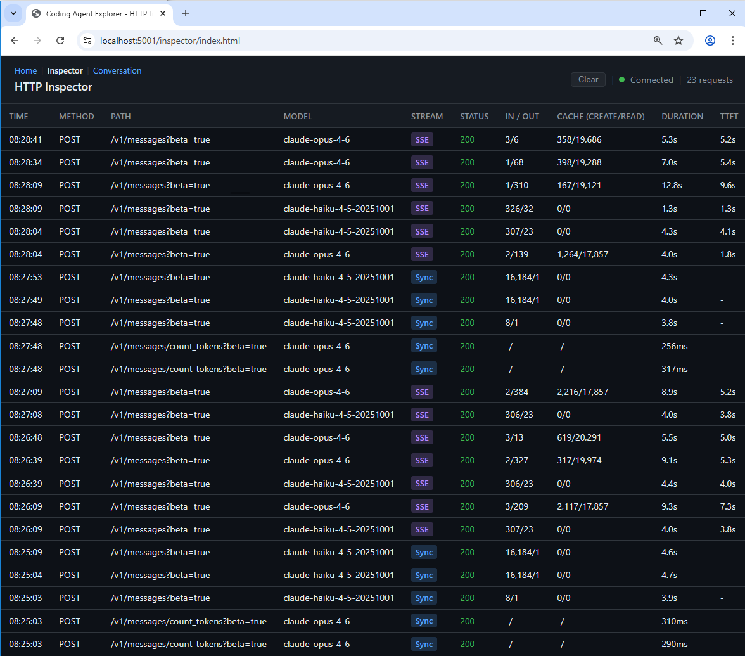The height and width of the screenshot is (656, 745).
Task: Switch to the Coding Agent Explorer browser tab
Action: click(x=95, y=13)
